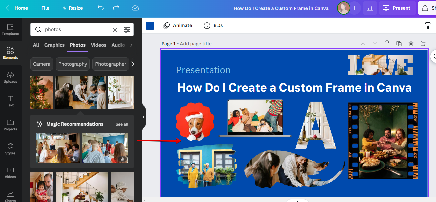Open search filter settings beside the search box
436x202 pixels.
[127, 29]
